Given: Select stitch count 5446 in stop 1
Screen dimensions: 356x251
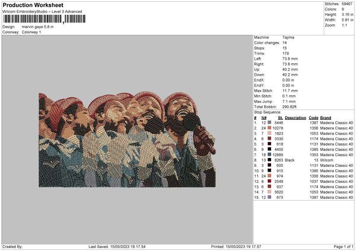Looking at the screenshot, I should coord(279,123).
